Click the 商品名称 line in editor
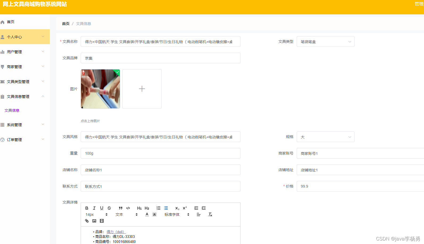Image resolution: width=424 pixels, height=244 pixels. (115, 237)
